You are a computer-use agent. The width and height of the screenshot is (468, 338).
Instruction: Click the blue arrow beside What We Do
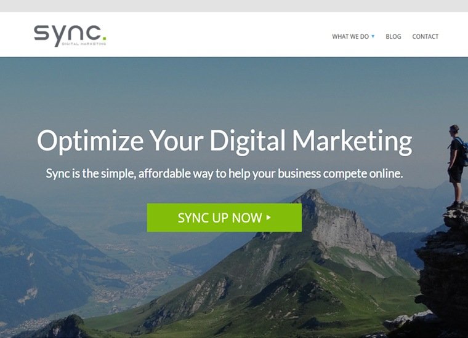(x=373, y=36)
